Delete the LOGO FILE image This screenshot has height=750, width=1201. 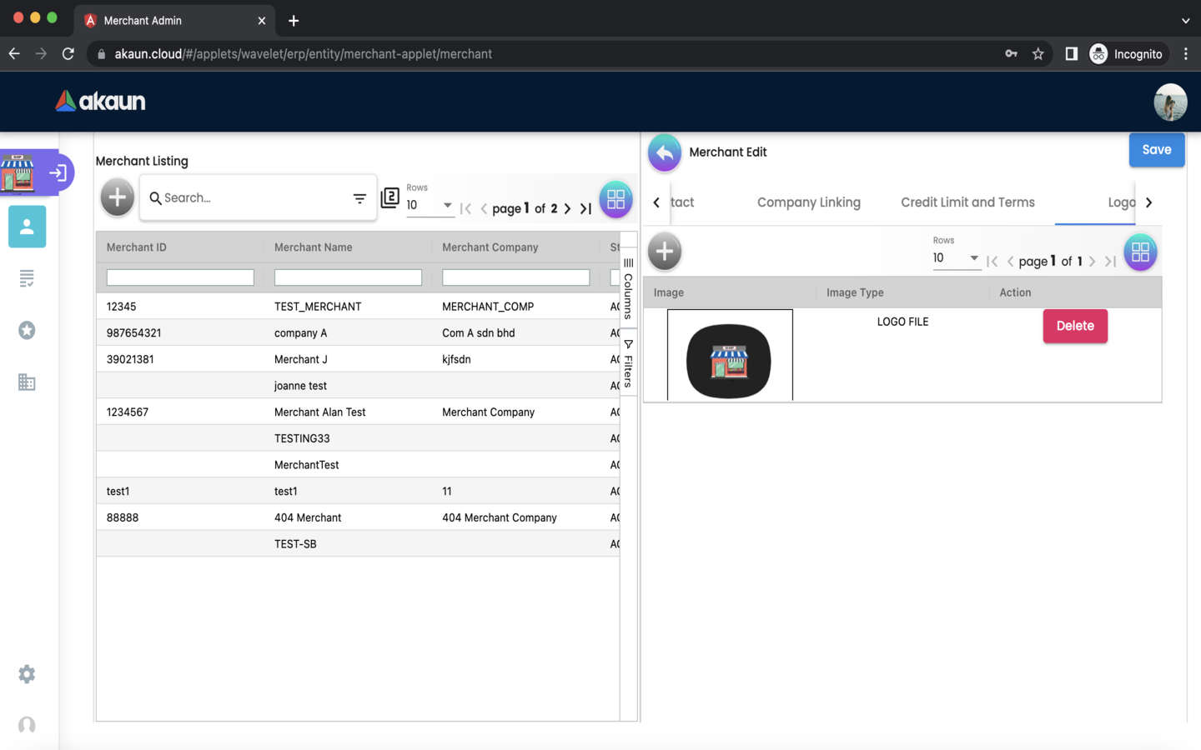(x=1074, y=326)
